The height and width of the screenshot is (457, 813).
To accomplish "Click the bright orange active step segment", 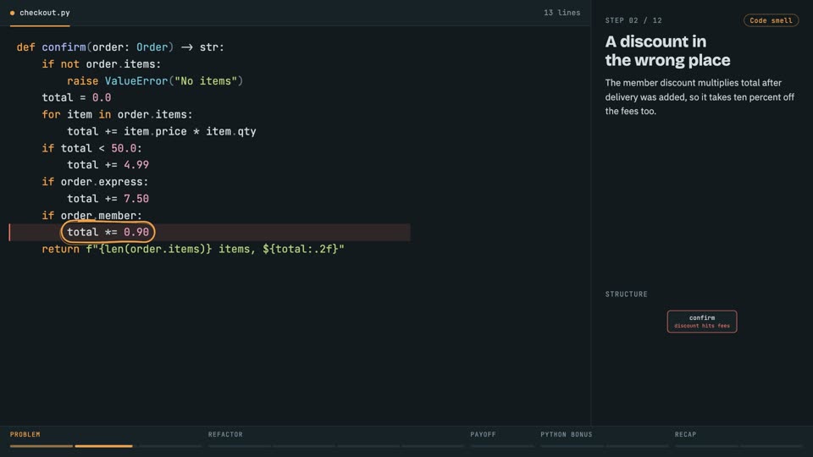I will point(103,446).
